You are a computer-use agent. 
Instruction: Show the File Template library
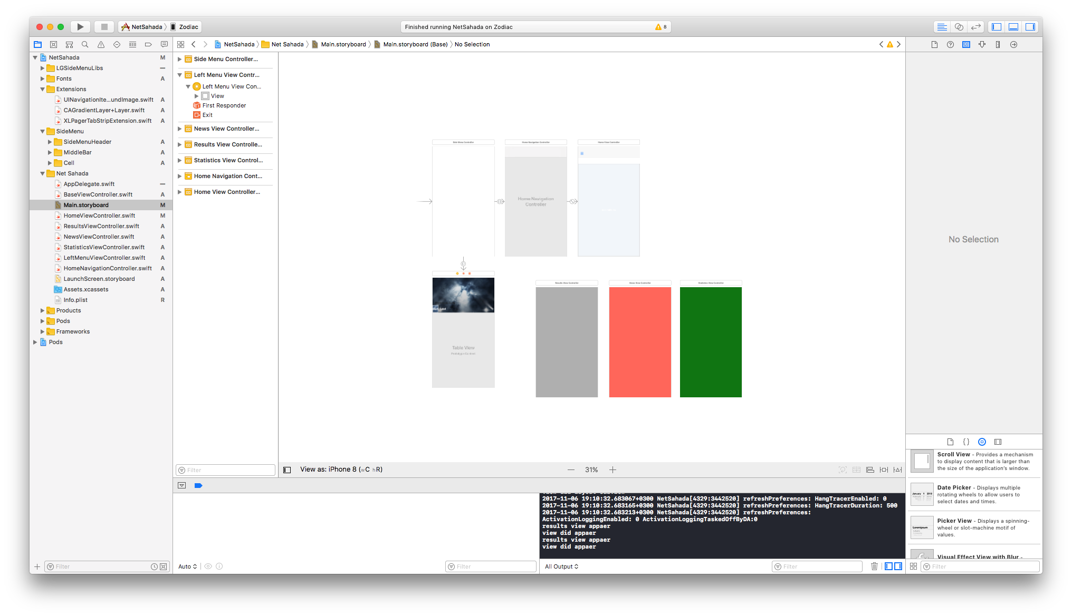[950, 442]
